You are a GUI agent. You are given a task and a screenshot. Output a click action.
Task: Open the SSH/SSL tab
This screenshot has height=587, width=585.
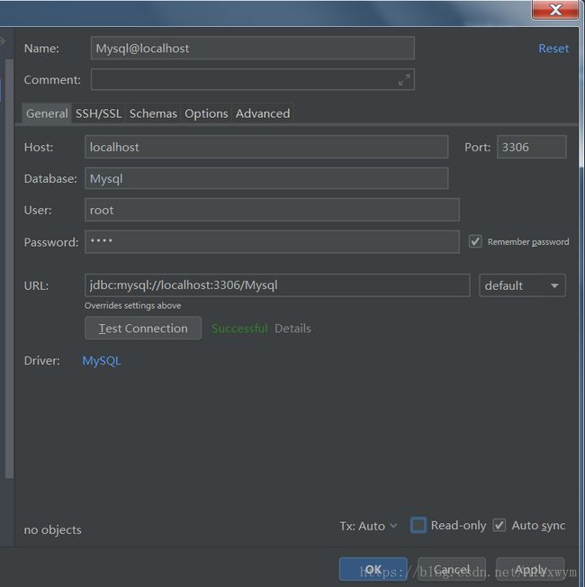(98, 113)
